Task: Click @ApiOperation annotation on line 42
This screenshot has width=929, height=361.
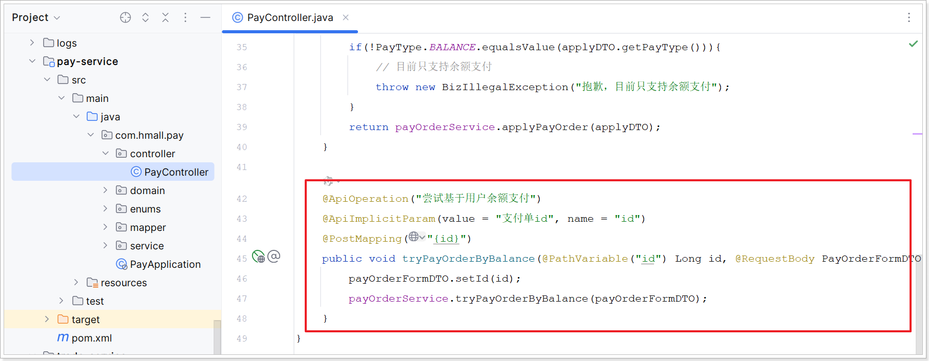Action: pos(365,199)
